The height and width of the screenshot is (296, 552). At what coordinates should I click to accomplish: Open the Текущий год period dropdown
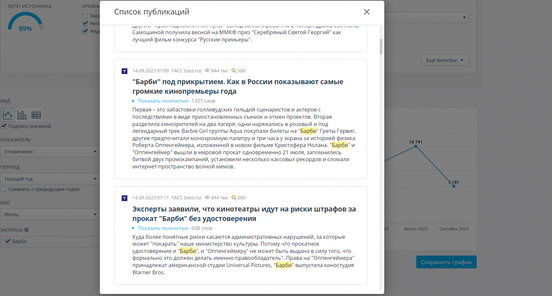(x=50, y=179)
